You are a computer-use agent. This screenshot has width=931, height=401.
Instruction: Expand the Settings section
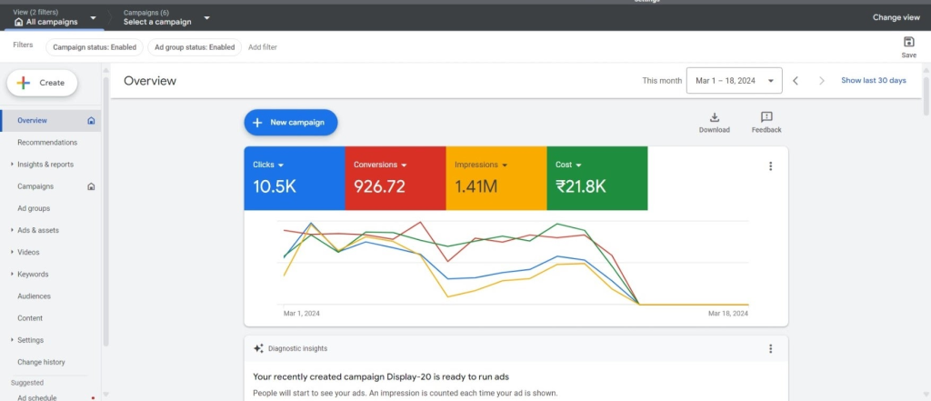pyautogui.click(x=12, y=340)
